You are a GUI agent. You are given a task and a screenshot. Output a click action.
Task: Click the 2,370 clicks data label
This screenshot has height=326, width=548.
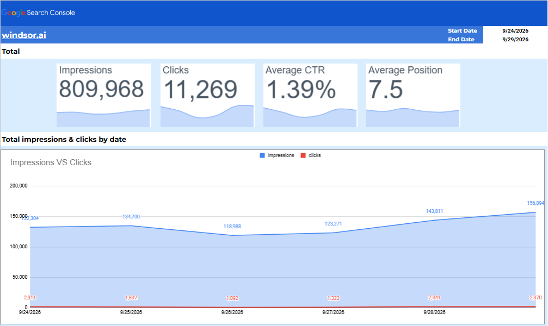(535, 298)
